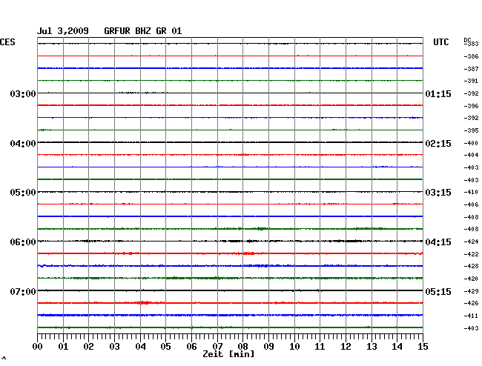Select minute tick label "03"
Image resolution: width=482 pixels, height=366 pixels.
point(114,347)
